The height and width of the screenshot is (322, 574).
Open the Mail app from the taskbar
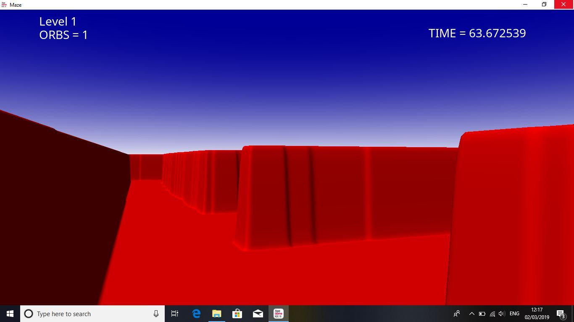point(258,314)
